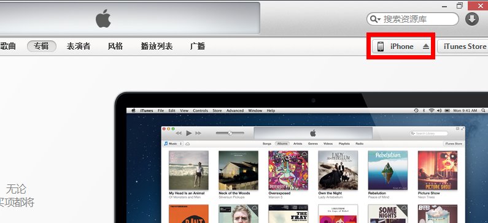Viewport: 488px width, 223px height.
Task: Switch to the 风格 tab
Action: pyautogui.click(x=115, y=47)
